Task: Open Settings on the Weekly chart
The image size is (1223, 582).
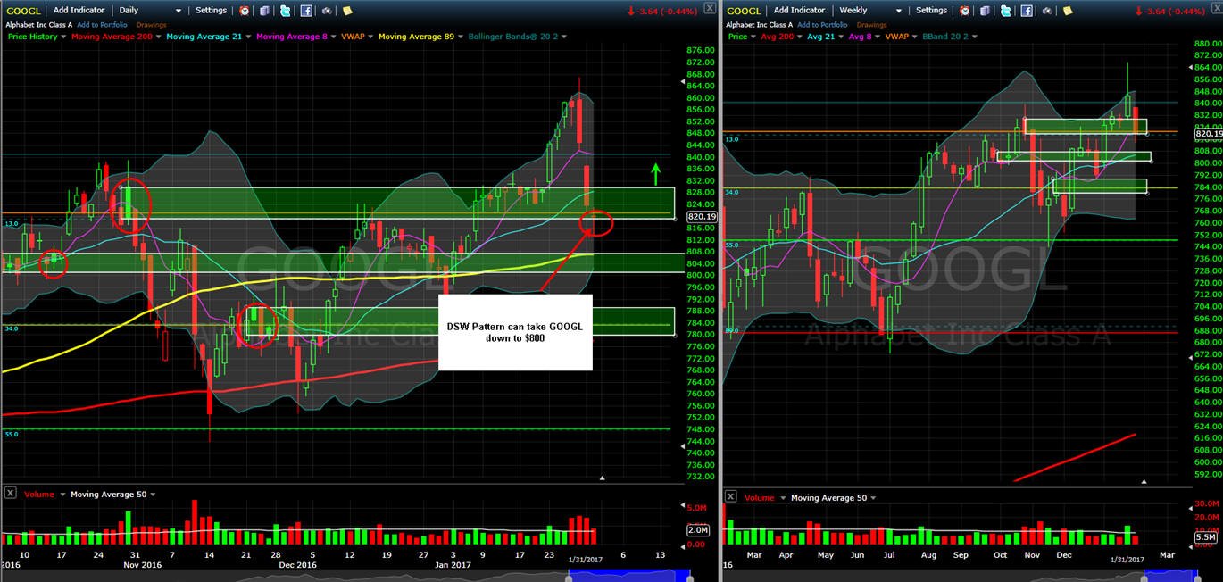Action: click(x=931, y=11)
